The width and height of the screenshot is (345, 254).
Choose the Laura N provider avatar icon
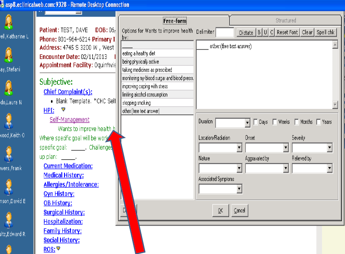pyautogui.click(x=9, y=88)
